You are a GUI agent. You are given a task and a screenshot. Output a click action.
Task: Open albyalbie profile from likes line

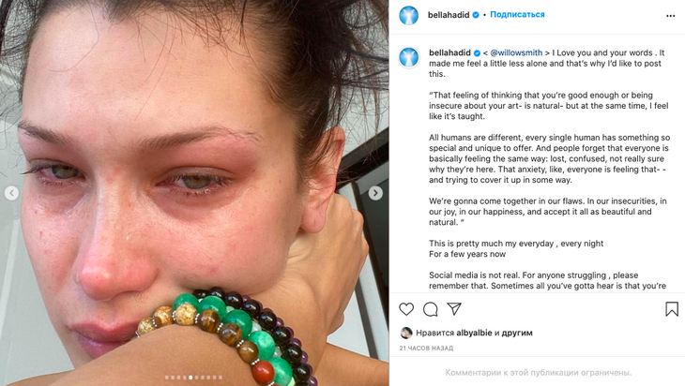tap(474, 333)
